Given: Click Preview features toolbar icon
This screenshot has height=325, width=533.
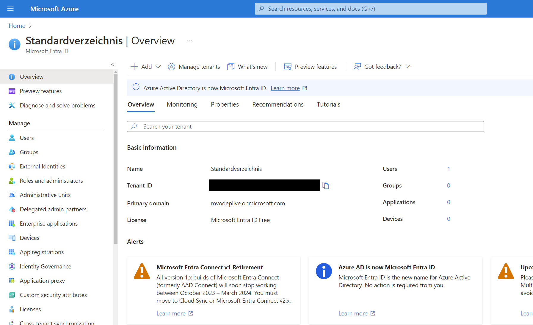Looking at the screenshot, I should click(288, 67).
